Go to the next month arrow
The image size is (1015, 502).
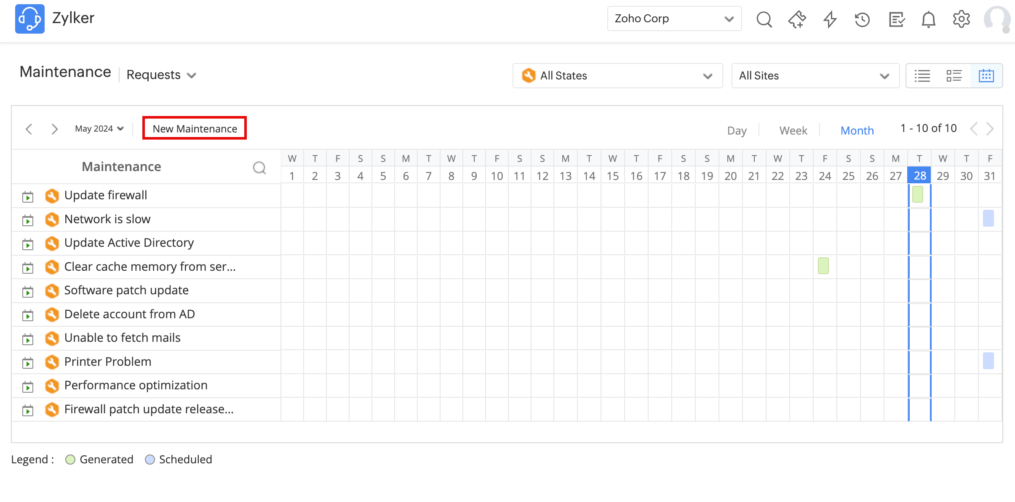(x=54, y=129)
